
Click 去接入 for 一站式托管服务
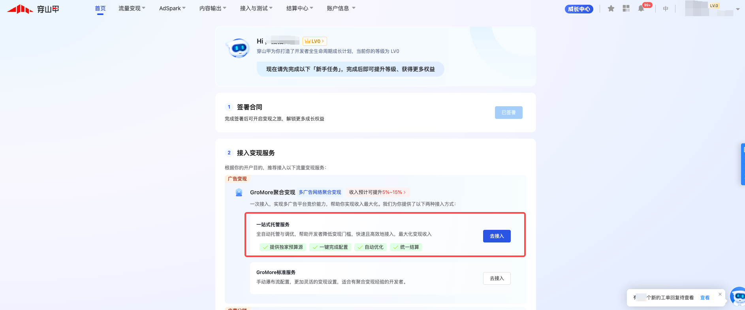pyautogui.click(x=497, y=236)
